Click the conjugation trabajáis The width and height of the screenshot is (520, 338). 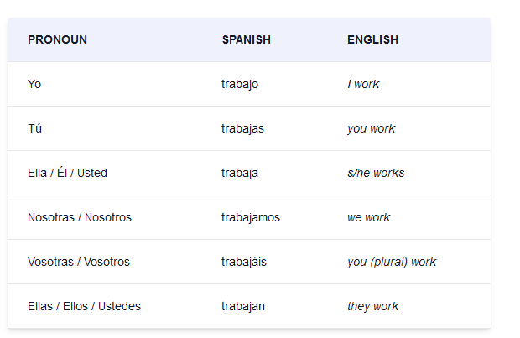click(244, 263)
